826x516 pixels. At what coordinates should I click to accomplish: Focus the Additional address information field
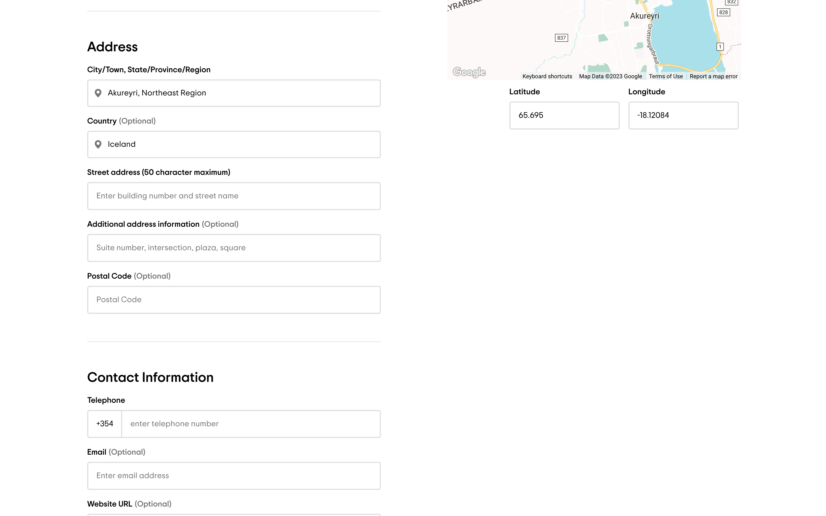(x=234, y=248)
